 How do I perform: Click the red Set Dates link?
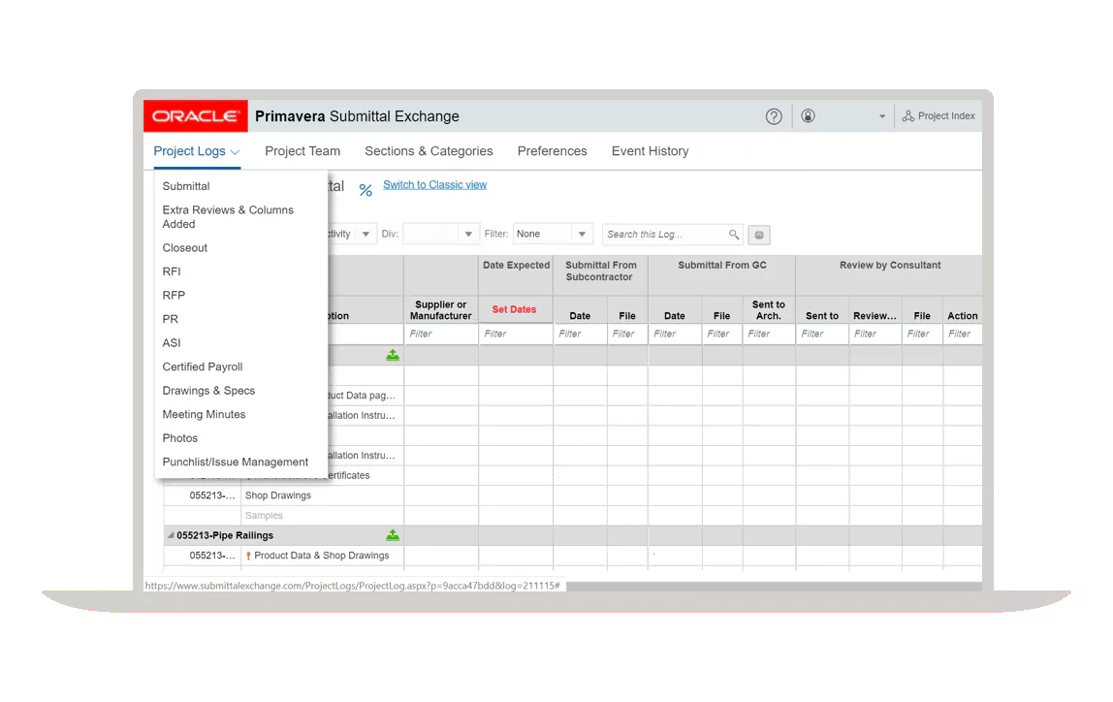click(514, 309)
